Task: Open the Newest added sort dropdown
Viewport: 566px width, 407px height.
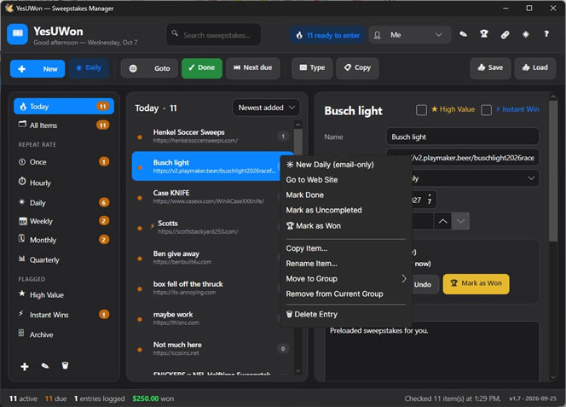Action: (266, 108)
